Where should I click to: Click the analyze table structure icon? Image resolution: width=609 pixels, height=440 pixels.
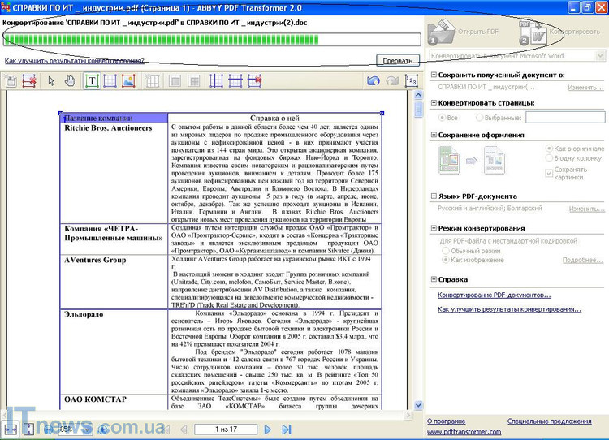coord(153,81)
